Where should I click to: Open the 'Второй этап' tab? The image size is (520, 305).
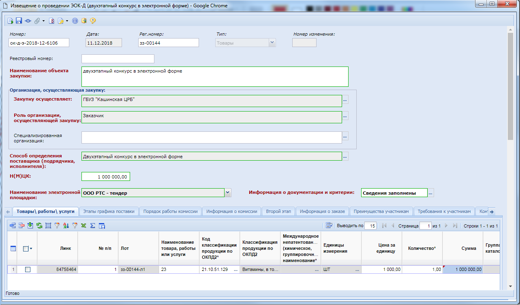(x=278, y=211)
